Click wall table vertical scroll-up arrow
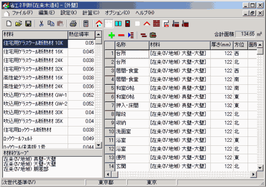The width and height of the screenshot is (266, 187). coord(260,45)
